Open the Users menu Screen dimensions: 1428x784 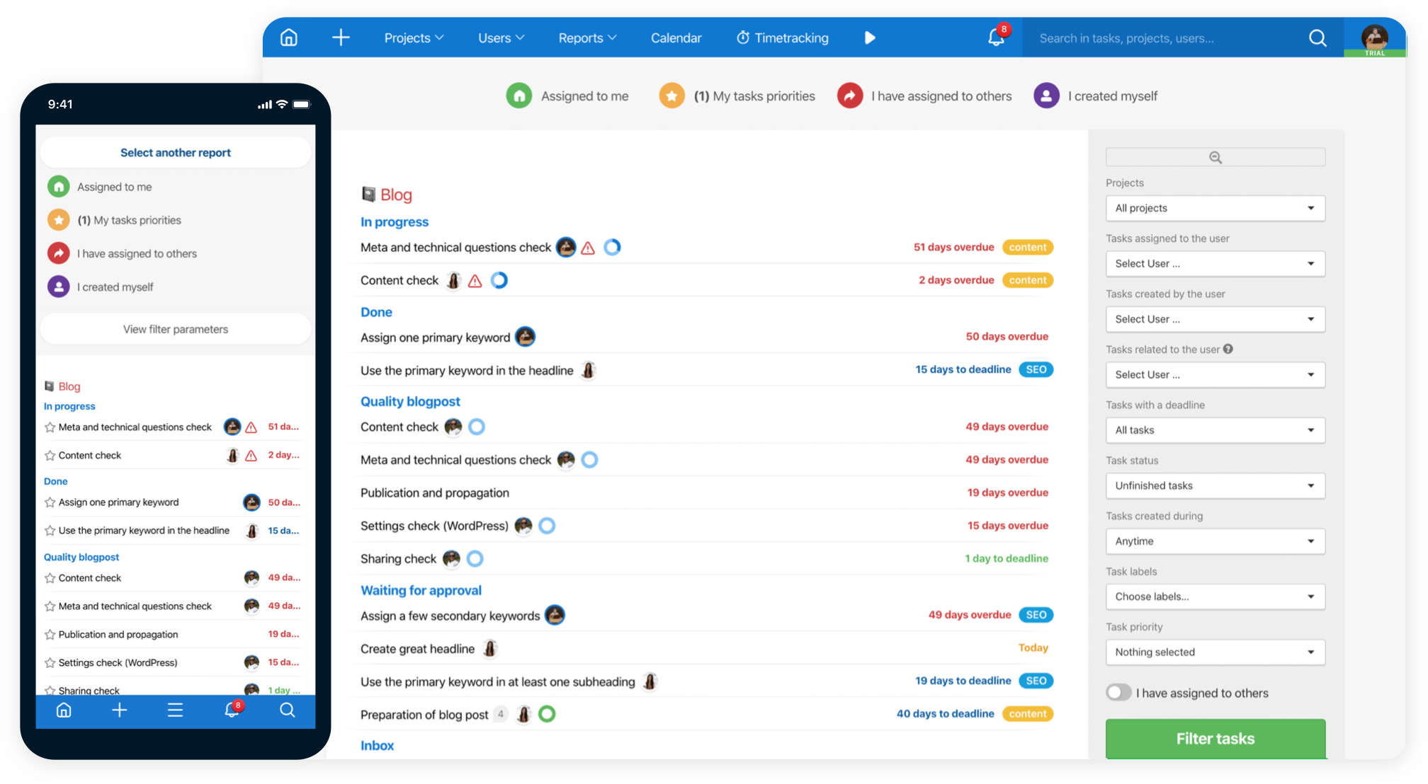click(x=500, y=38)
